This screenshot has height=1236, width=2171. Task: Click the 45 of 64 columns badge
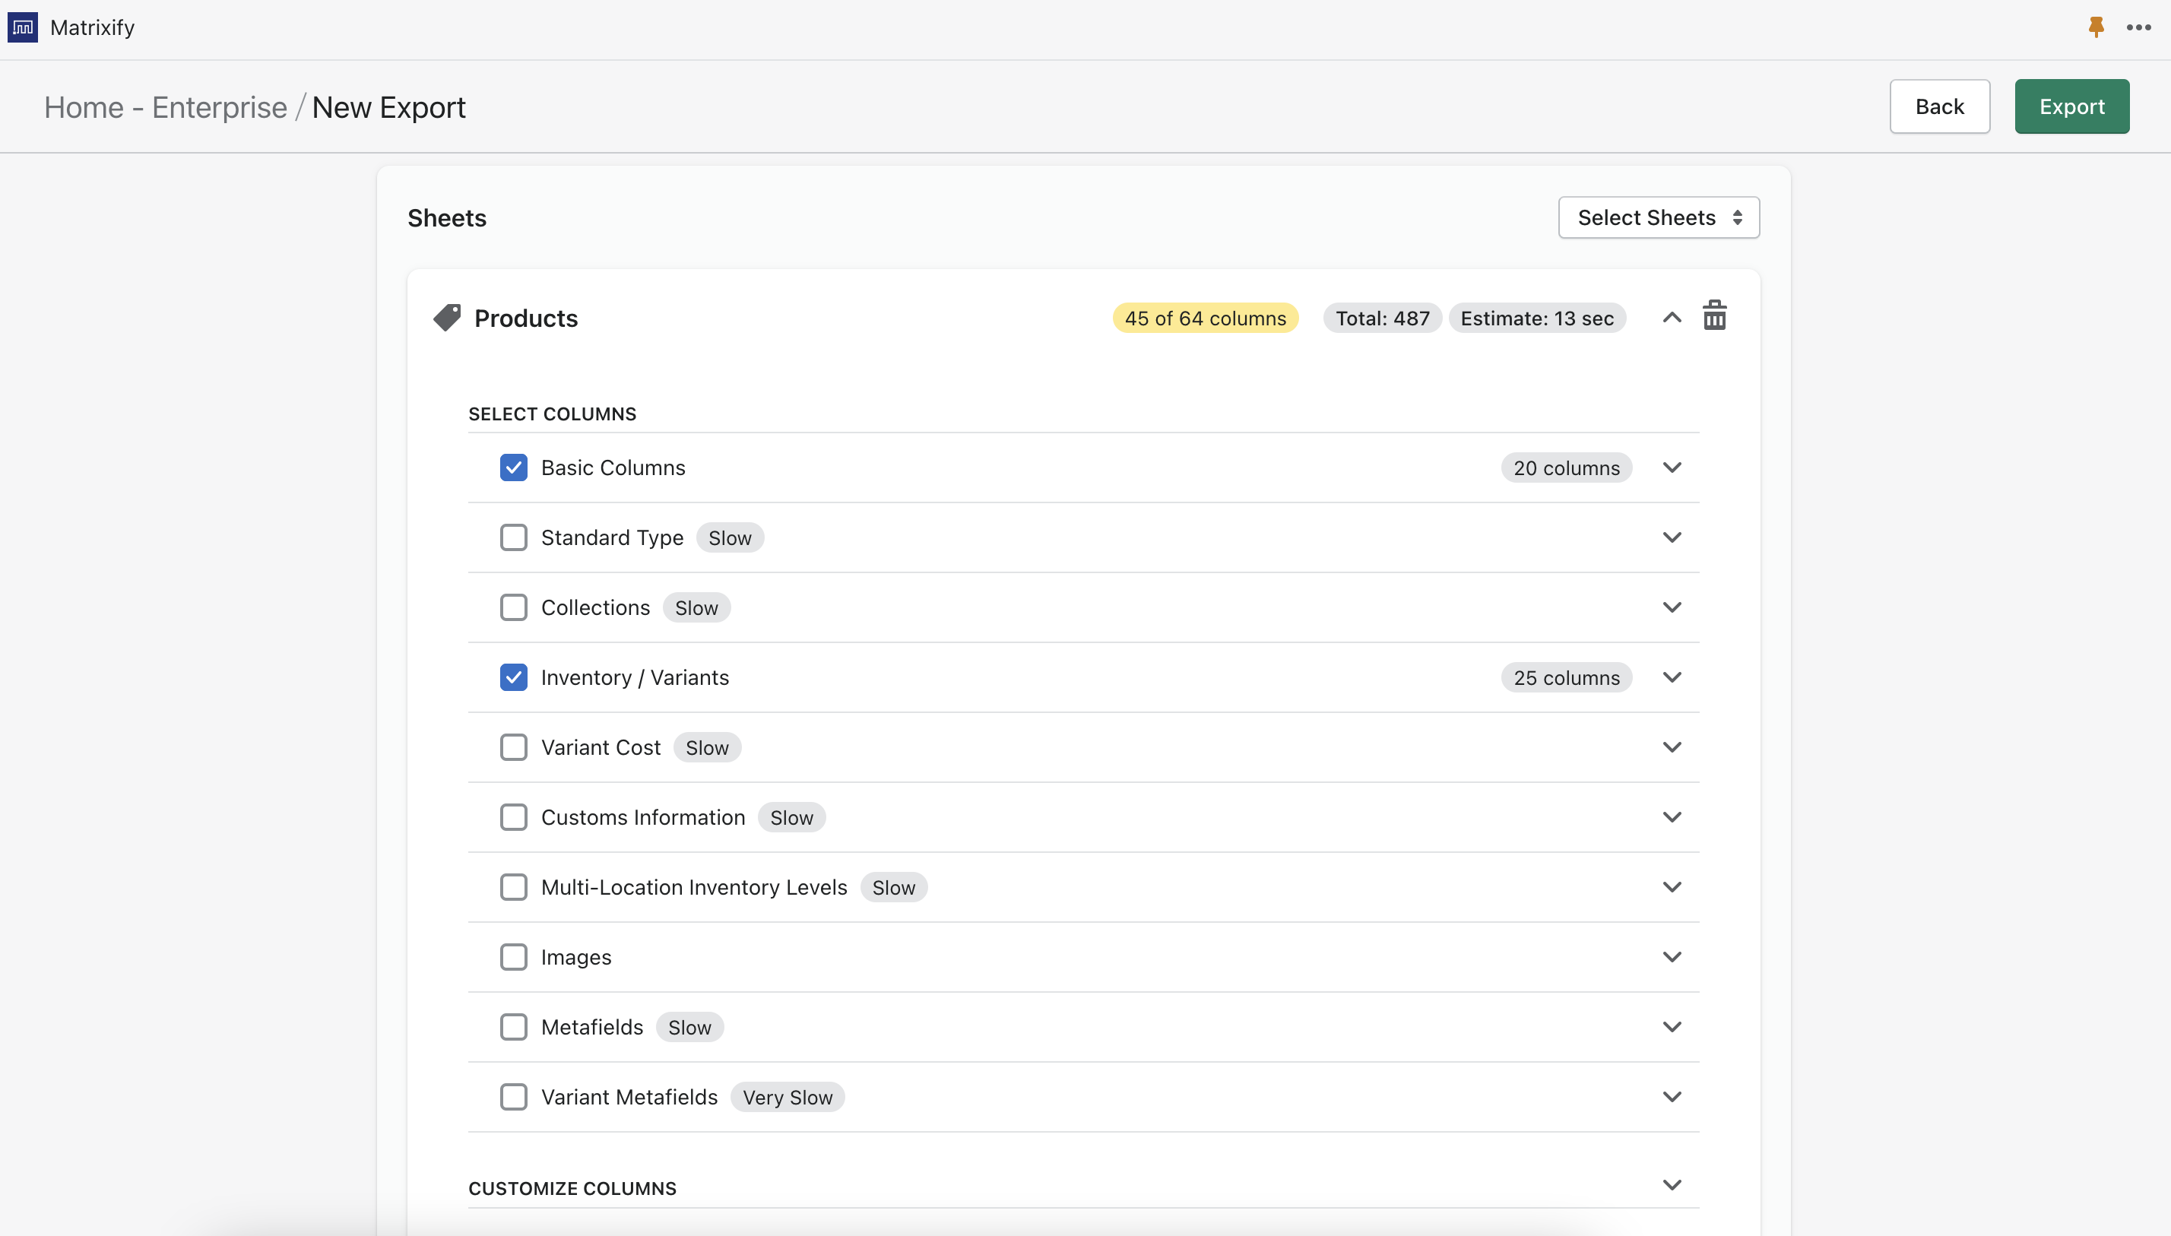point(1204,319)
